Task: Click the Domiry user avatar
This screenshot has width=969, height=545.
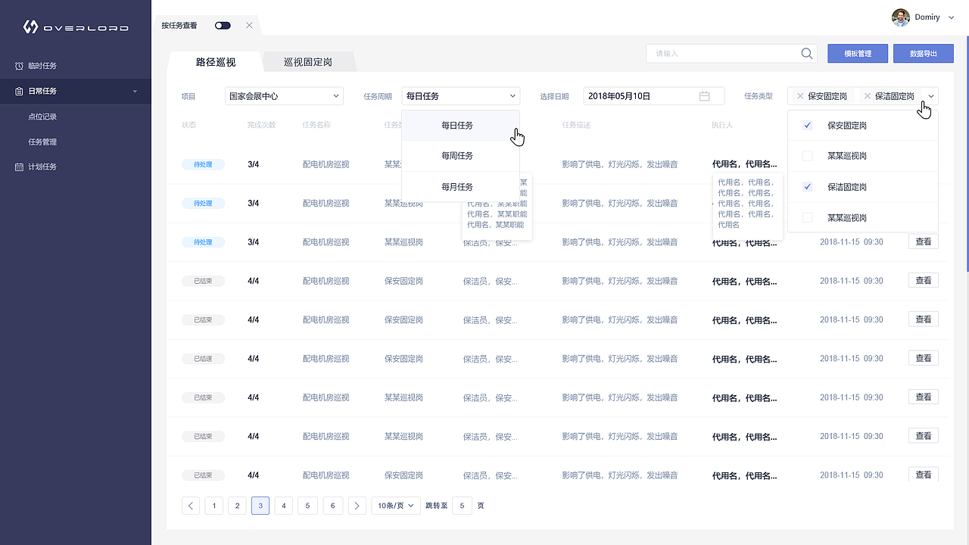Action: [901, 17]
